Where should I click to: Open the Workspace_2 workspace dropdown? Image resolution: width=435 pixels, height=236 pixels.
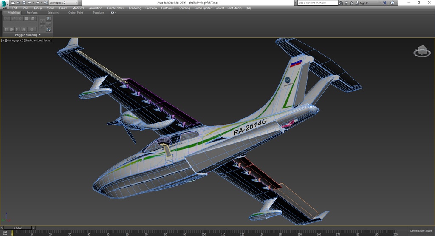coord(63,3)
